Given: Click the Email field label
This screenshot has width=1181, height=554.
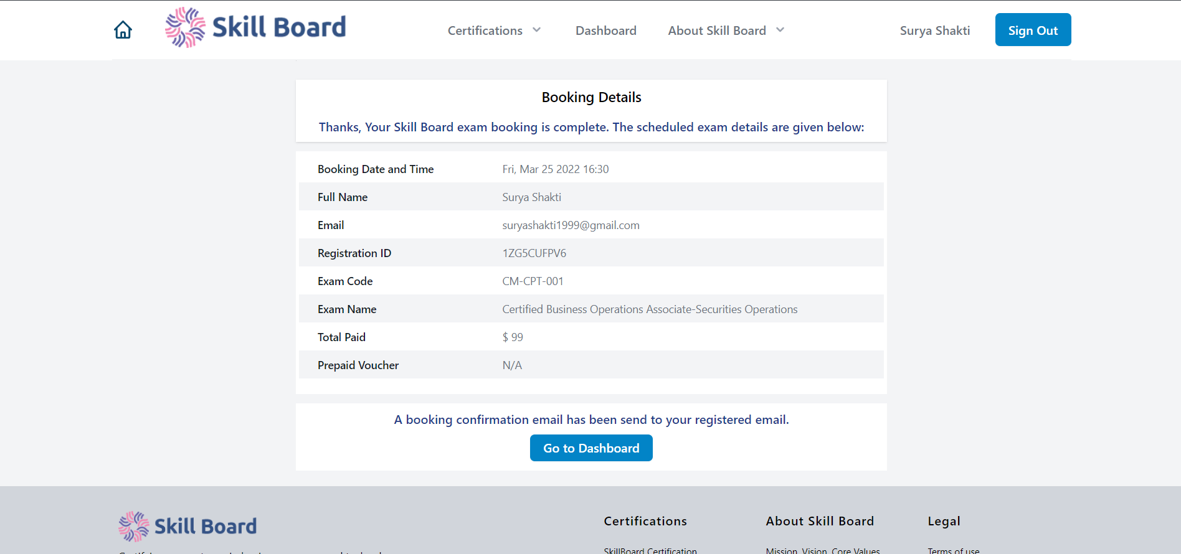Looking at the screenshot, I should tap(331, 225).
